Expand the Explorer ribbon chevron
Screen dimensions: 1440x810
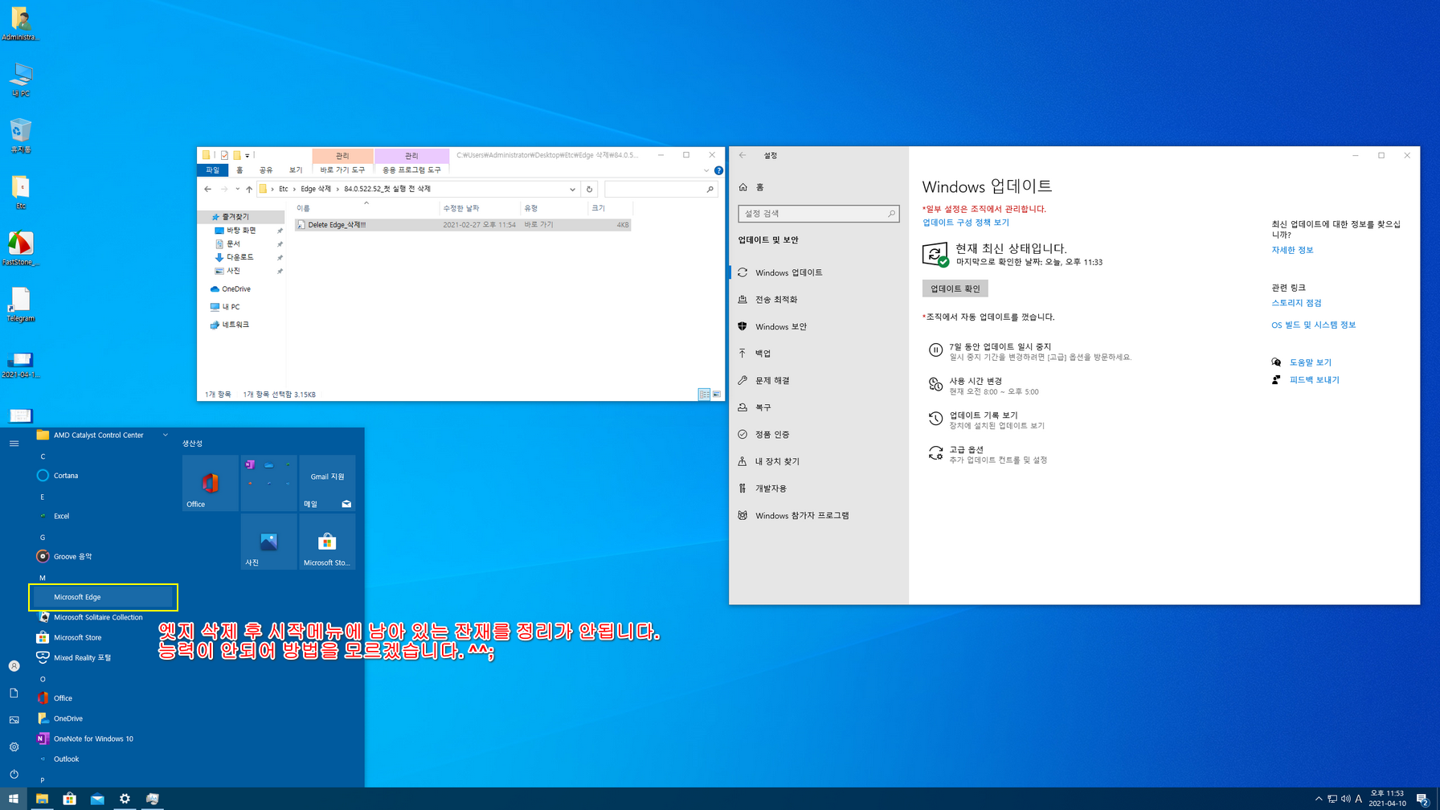click(706, 170)
